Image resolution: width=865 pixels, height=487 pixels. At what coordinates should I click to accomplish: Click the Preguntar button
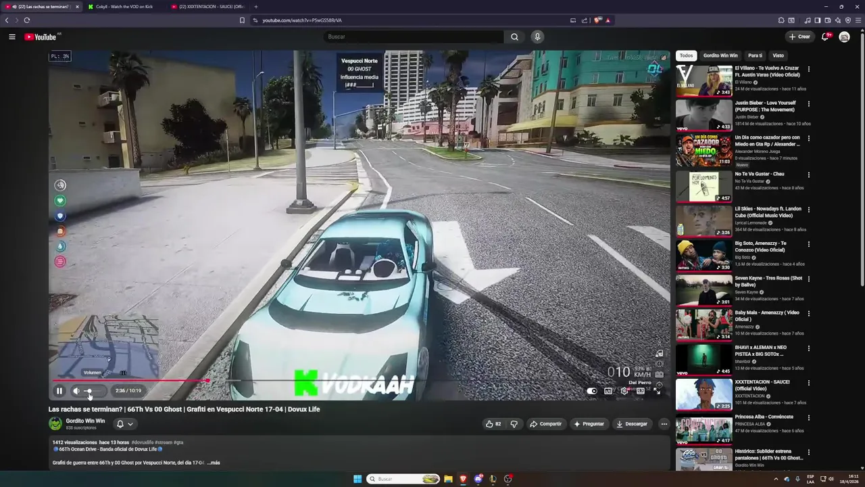click(x=589, y=424)
